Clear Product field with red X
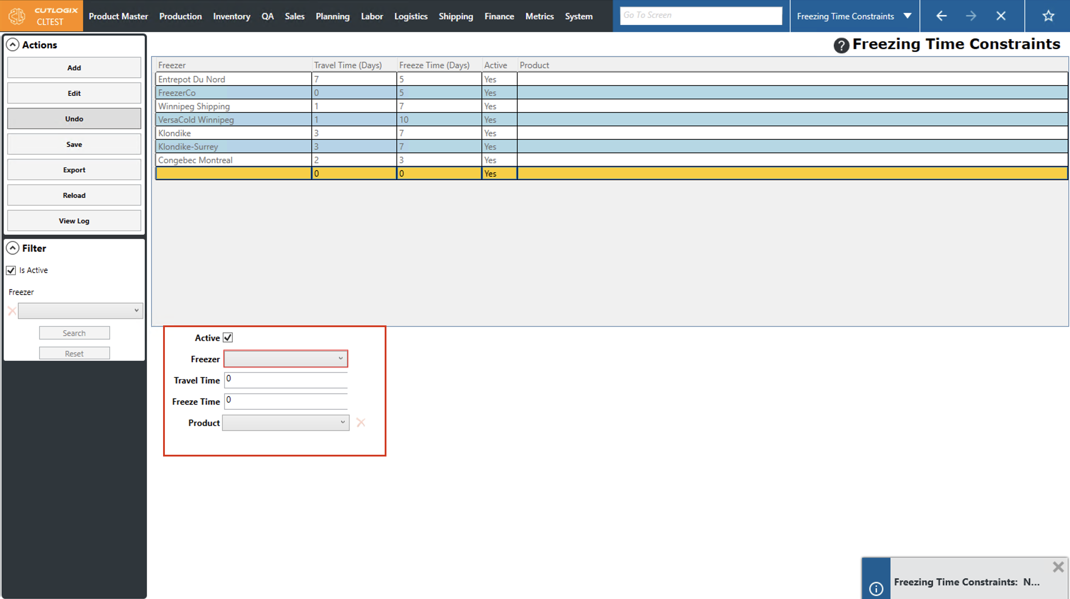1070x599 pixels. [361, 422]
